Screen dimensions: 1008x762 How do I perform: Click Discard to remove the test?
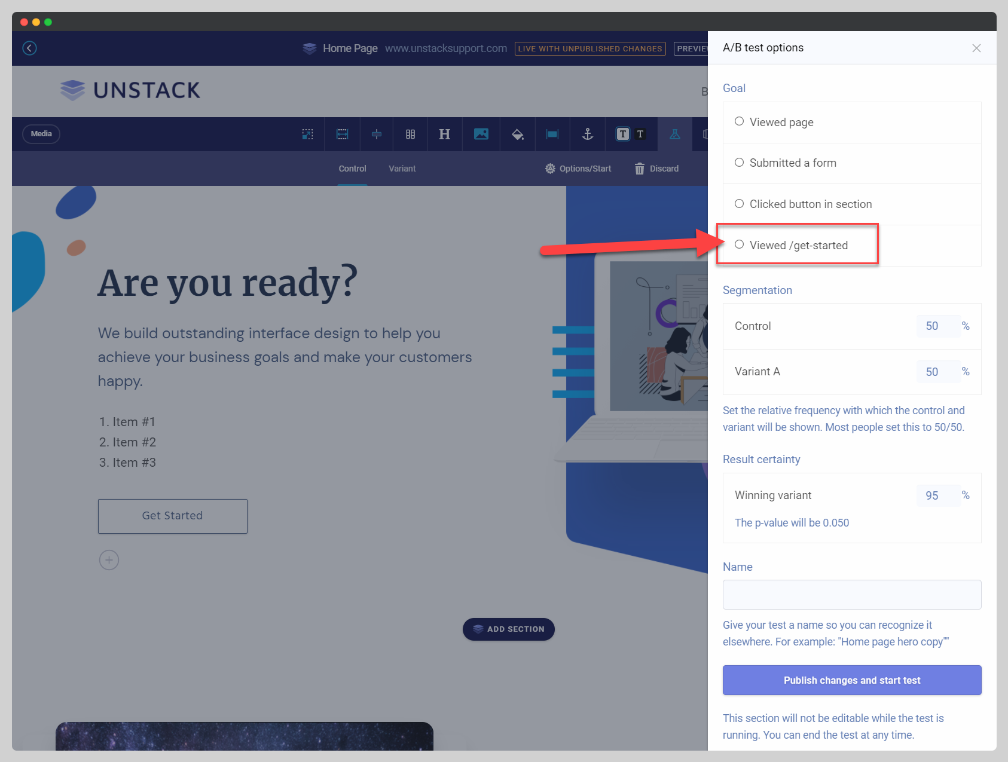tap(656, 169)
